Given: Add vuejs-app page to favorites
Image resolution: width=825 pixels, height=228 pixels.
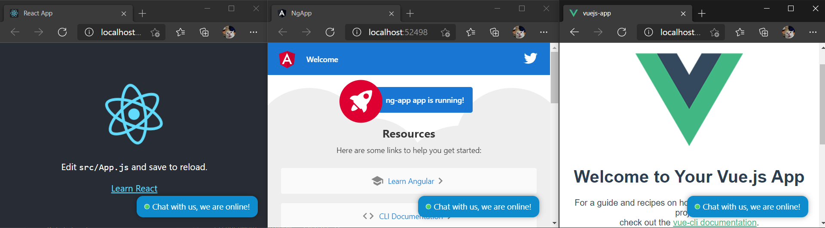Looking at the screenshot, I should pyautogui.click(x=715, y=33).
